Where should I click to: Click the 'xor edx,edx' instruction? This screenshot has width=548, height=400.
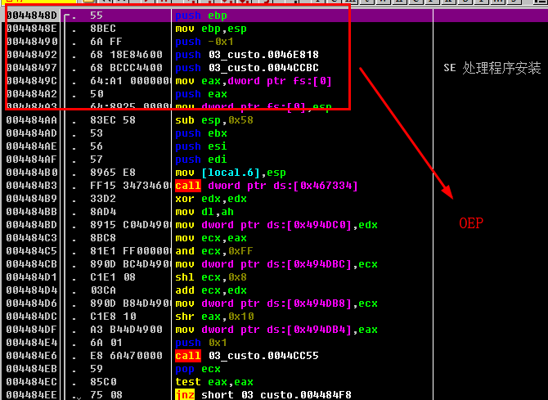(x=211, y=199)
